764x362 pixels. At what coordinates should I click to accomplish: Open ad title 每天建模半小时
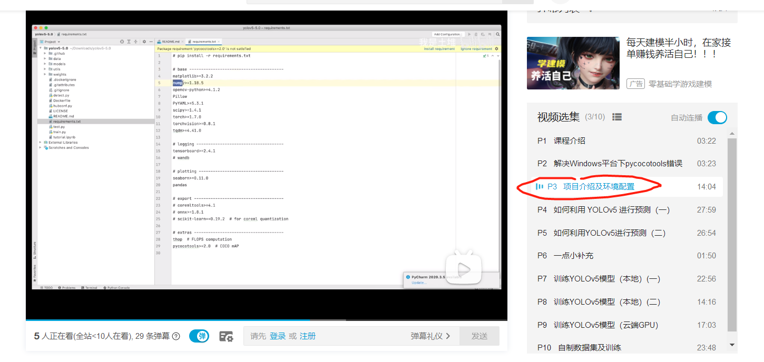pos(679,48)
